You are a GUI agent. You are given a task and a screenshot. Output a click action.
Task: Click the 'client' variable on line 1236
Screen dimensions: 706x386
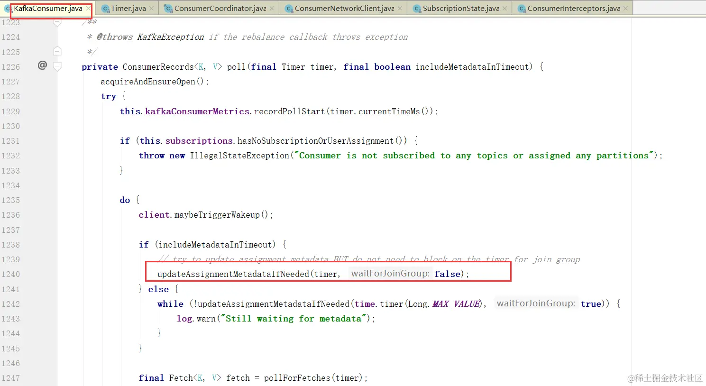pos(154,215)
